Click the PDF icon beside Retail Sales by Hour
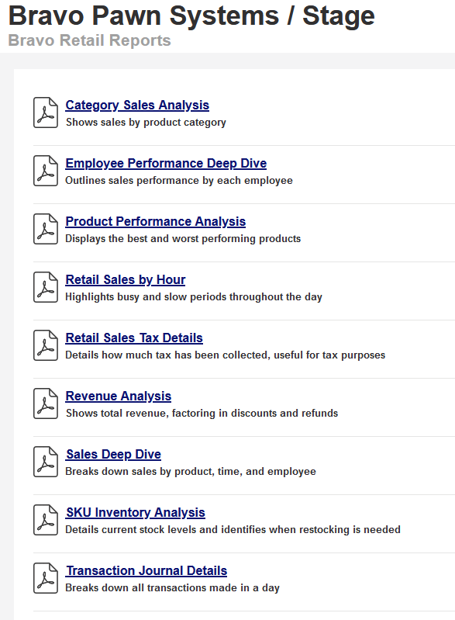The height and width of the screenshot is (620, 455). 46,287
